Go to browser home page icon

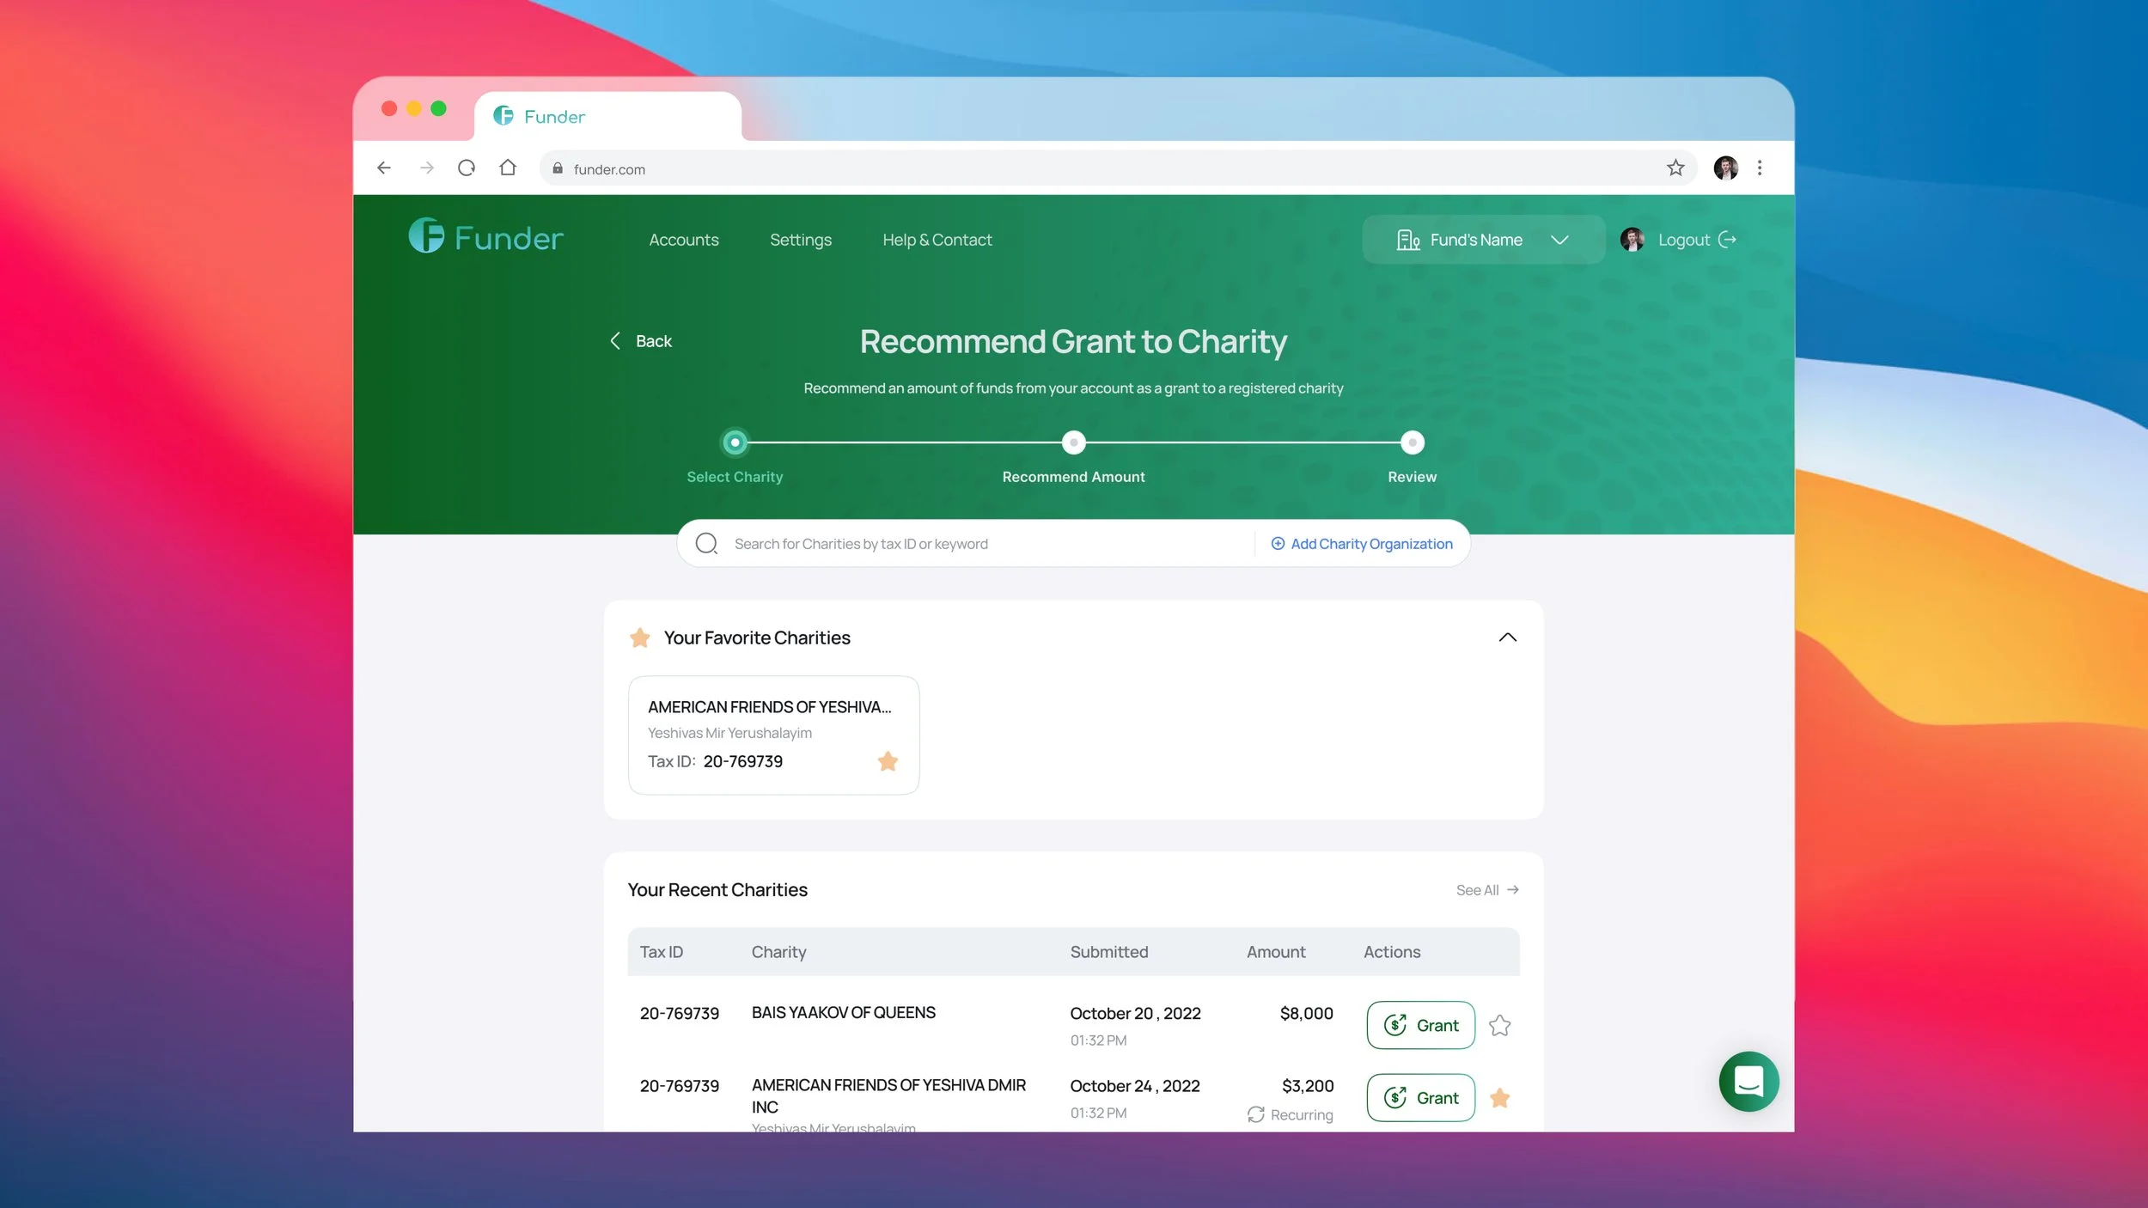[508, 168]
